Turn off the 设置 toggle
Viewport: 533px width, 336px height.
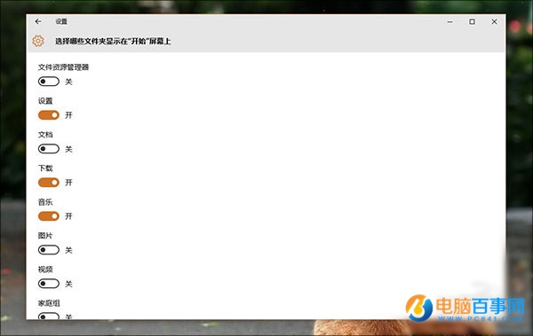[49, 115]
